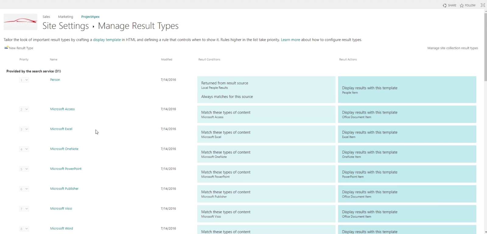
Task: Toggle the focus on content icon
Action: (x=483, y=5)
